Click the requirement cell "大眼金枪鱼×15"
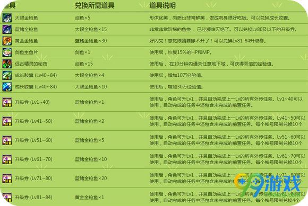Viewport: 308px width, 206px height. tap(91, 29)
